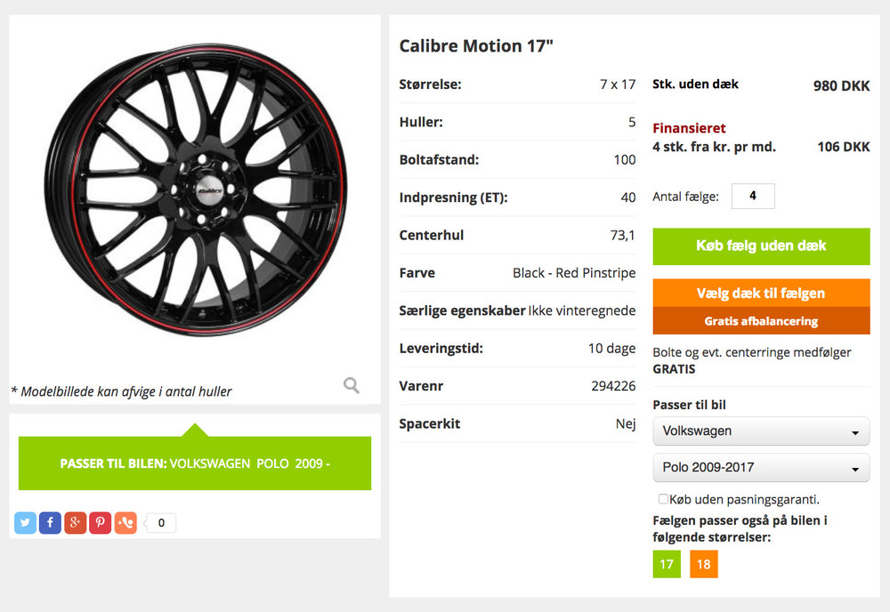Click the 'Calibre Motion 17"' product title
This screenshot has height=612, width=890.
[x=476, y=46]
